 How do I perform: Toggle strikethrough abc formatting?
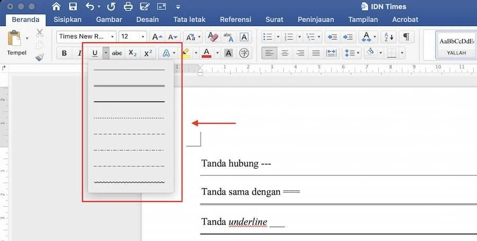click(x=117, y=53)
